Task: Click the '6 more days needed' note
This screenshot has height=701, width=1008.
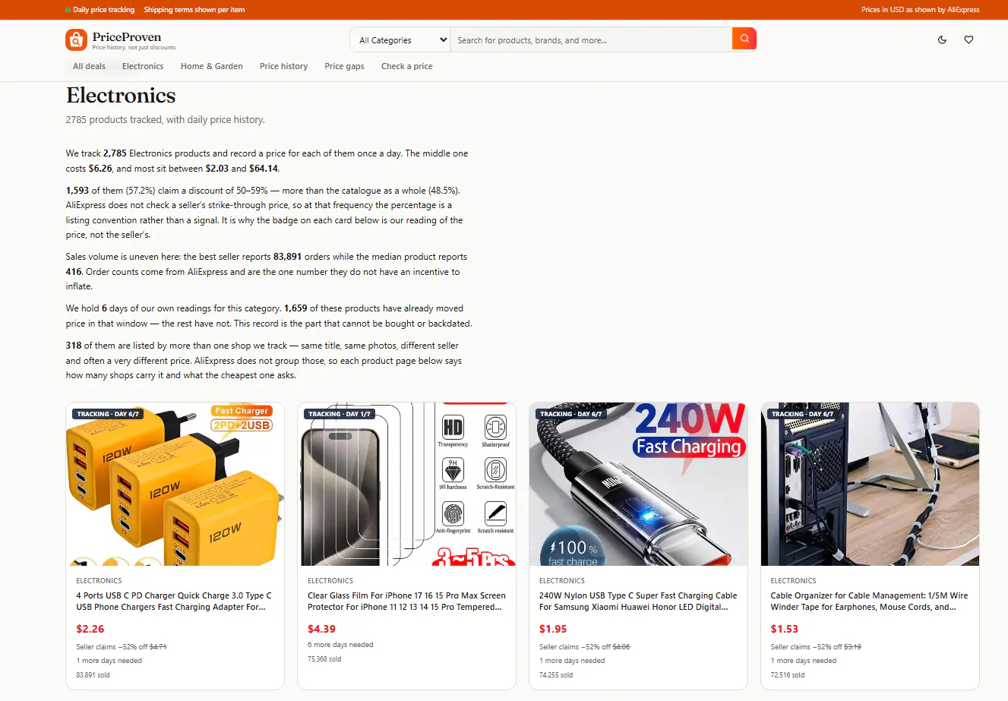Action: coord(340,645)
